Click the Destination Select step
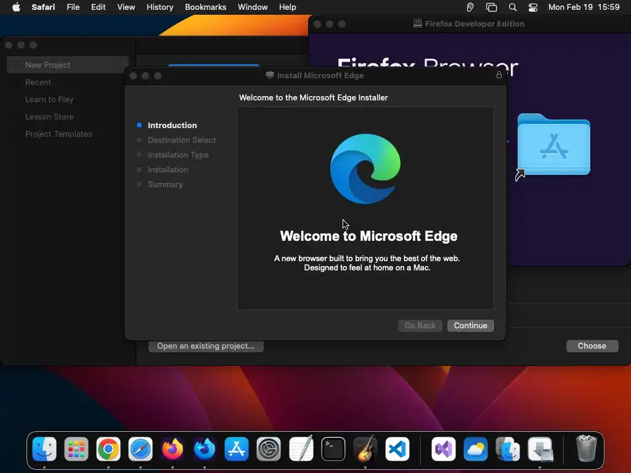Viewport: 631px width, 473px height. point(182,140)
